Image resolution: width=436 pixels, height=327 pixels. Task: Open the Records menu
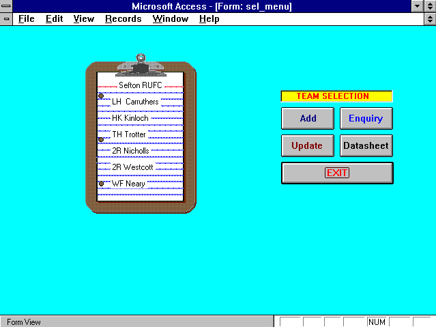pyautogui.click(x=123, y=19)
